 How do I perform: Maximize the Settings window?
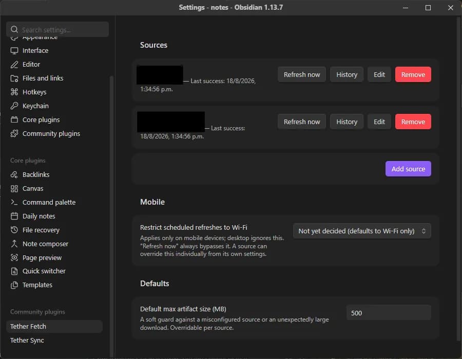click(428, 8)
